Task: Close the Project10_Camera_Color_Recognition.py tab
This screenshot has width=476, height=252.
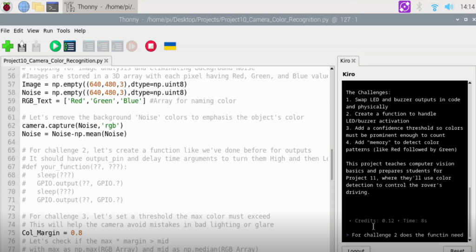Action: pyautogui.click(x=106, y=61)
